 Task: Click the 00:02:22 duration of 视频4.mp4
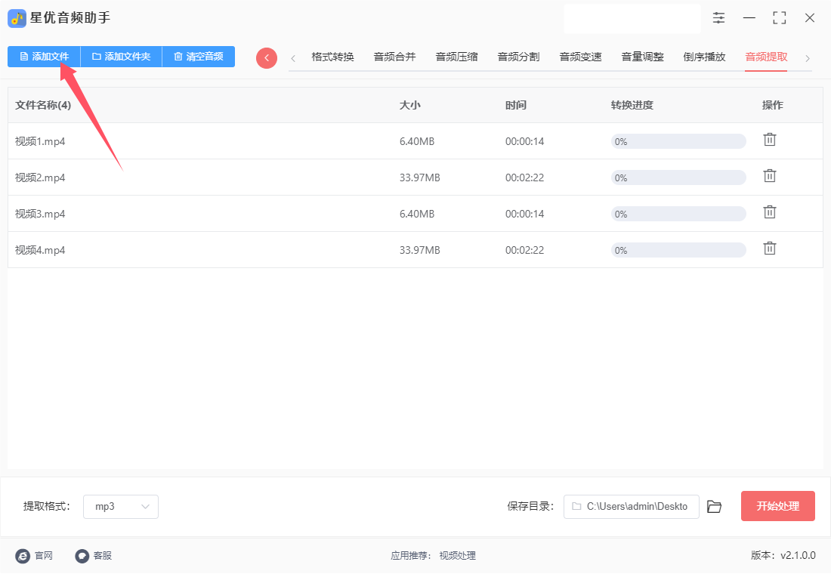(525, 250)
